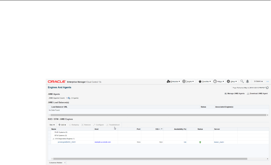Screen dimensions: 271x165
Task: Open the example.us.oracle.com host link
Action: pyautogui.click(x=103, y=142)
